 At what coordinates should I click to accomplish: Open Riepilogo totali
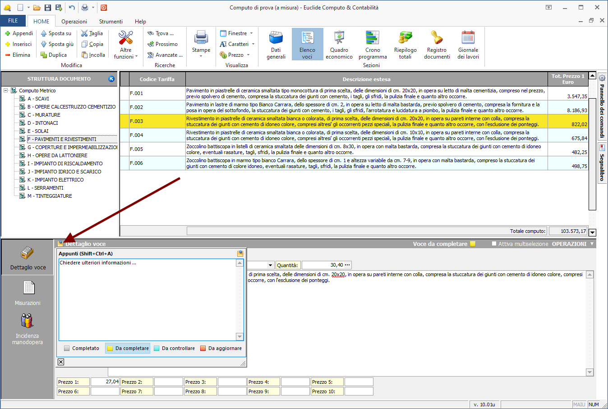(405, 45)
